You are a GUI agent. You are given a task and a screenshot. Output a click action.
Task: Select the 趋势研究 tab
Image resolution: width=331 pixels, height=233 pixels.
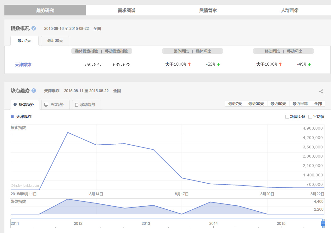(45, 10)
